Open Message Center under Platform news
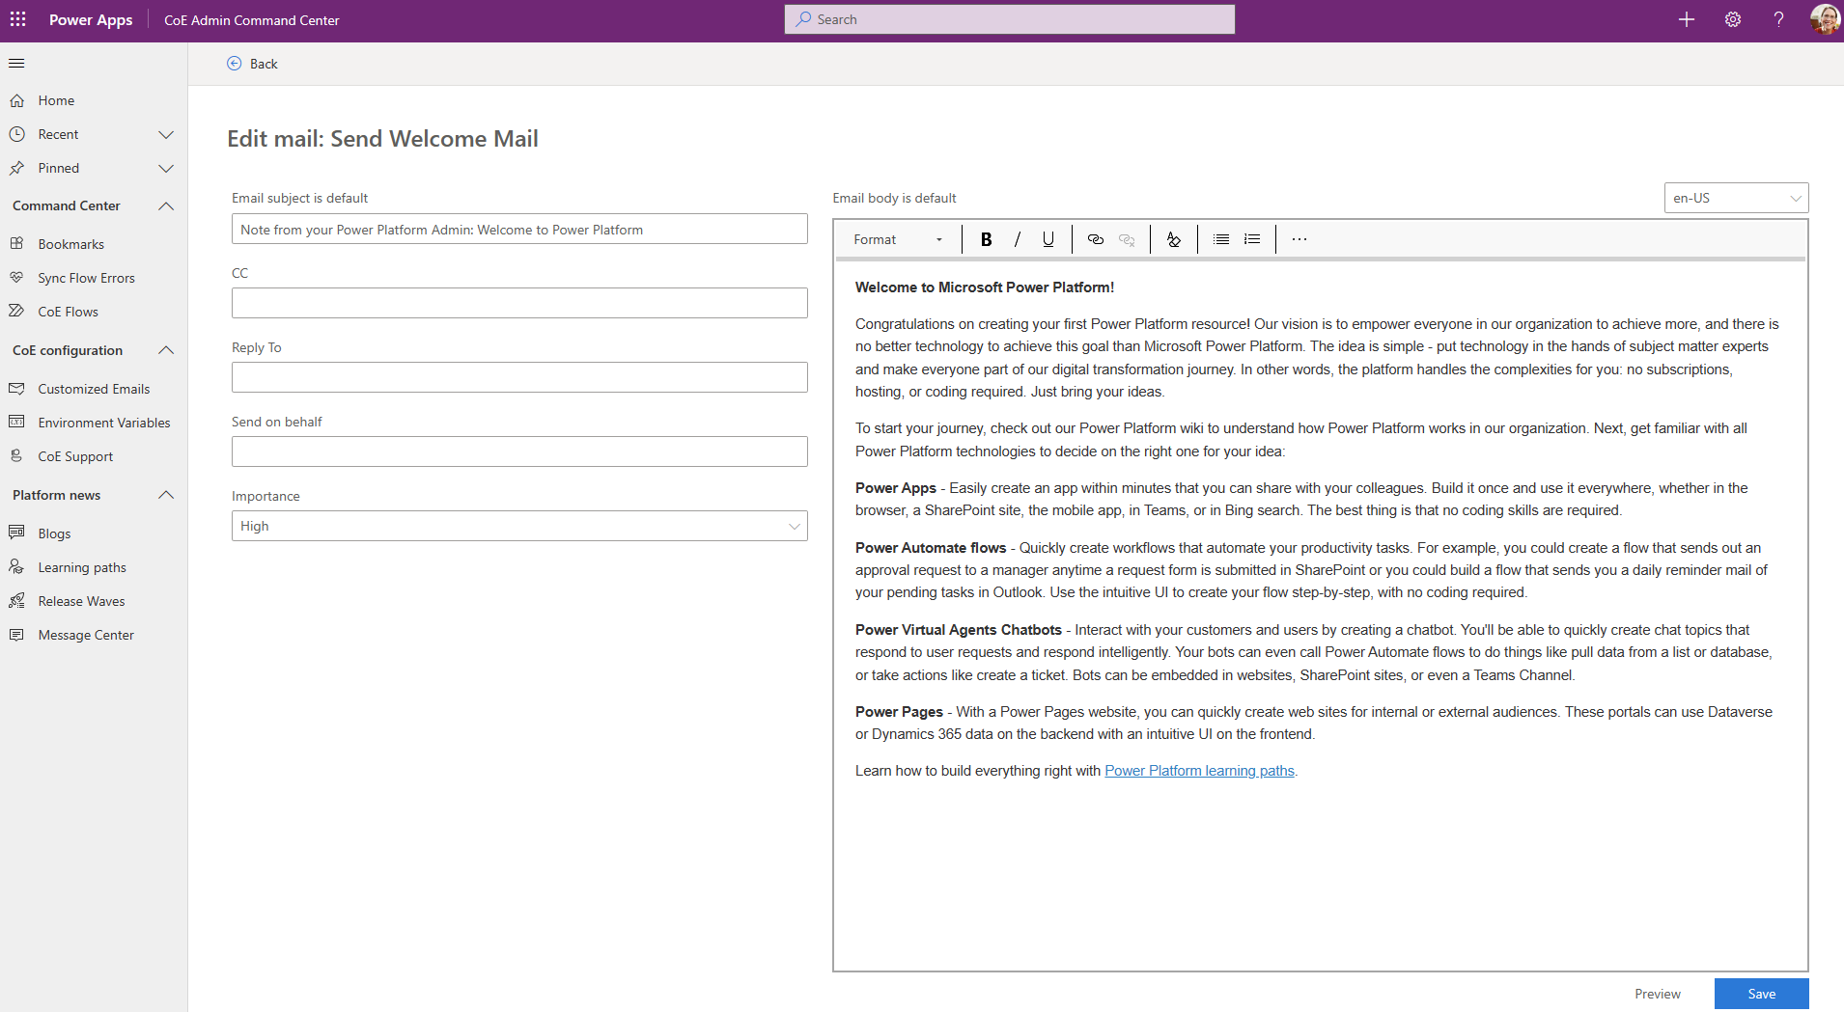This screenshot has height=1012, width=1844. tap(85, 634)
